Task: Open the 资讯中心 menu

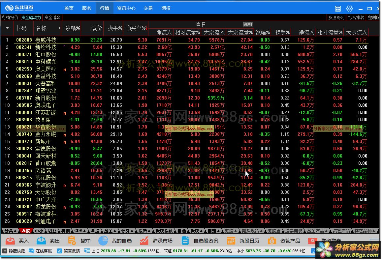Action: click(126, 8)
